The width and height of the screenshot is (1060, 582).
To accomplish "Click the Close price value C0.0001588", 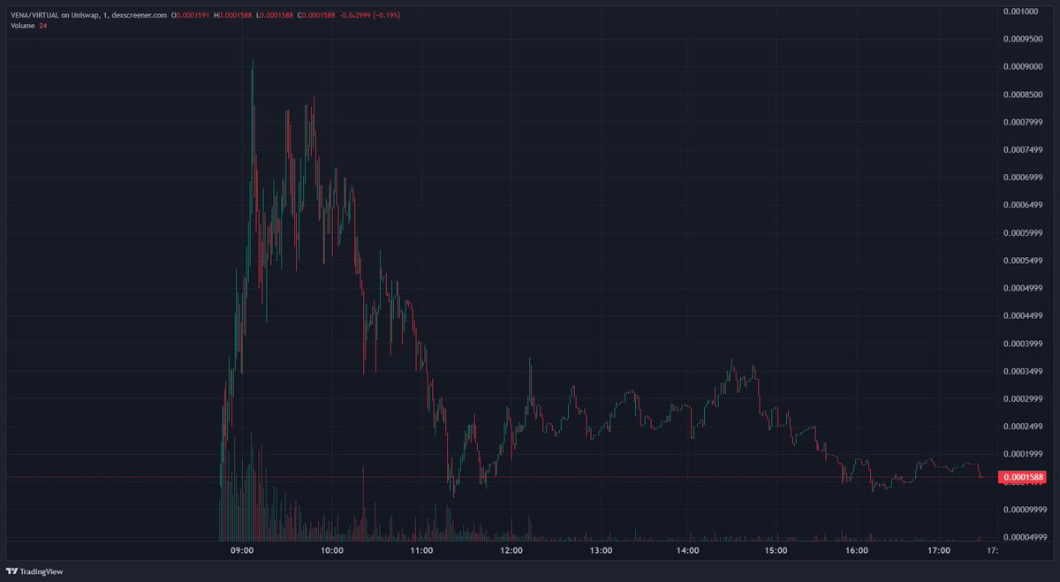I will [x=317, y=15].
